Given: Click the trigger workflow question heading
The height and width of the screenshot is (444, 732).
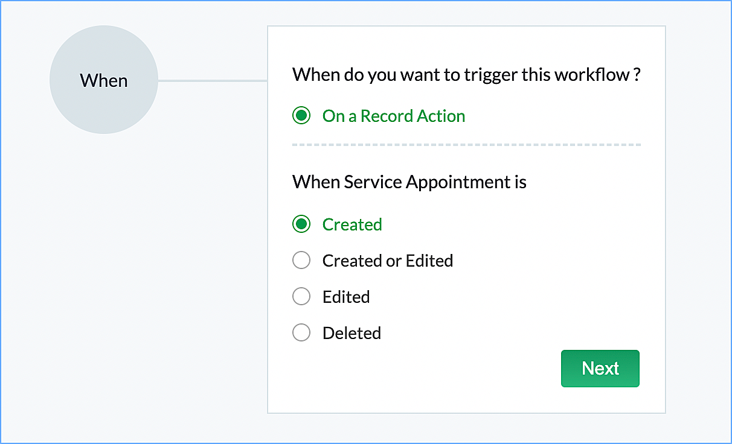Looking at the screenshot, I should click(466, 75).
